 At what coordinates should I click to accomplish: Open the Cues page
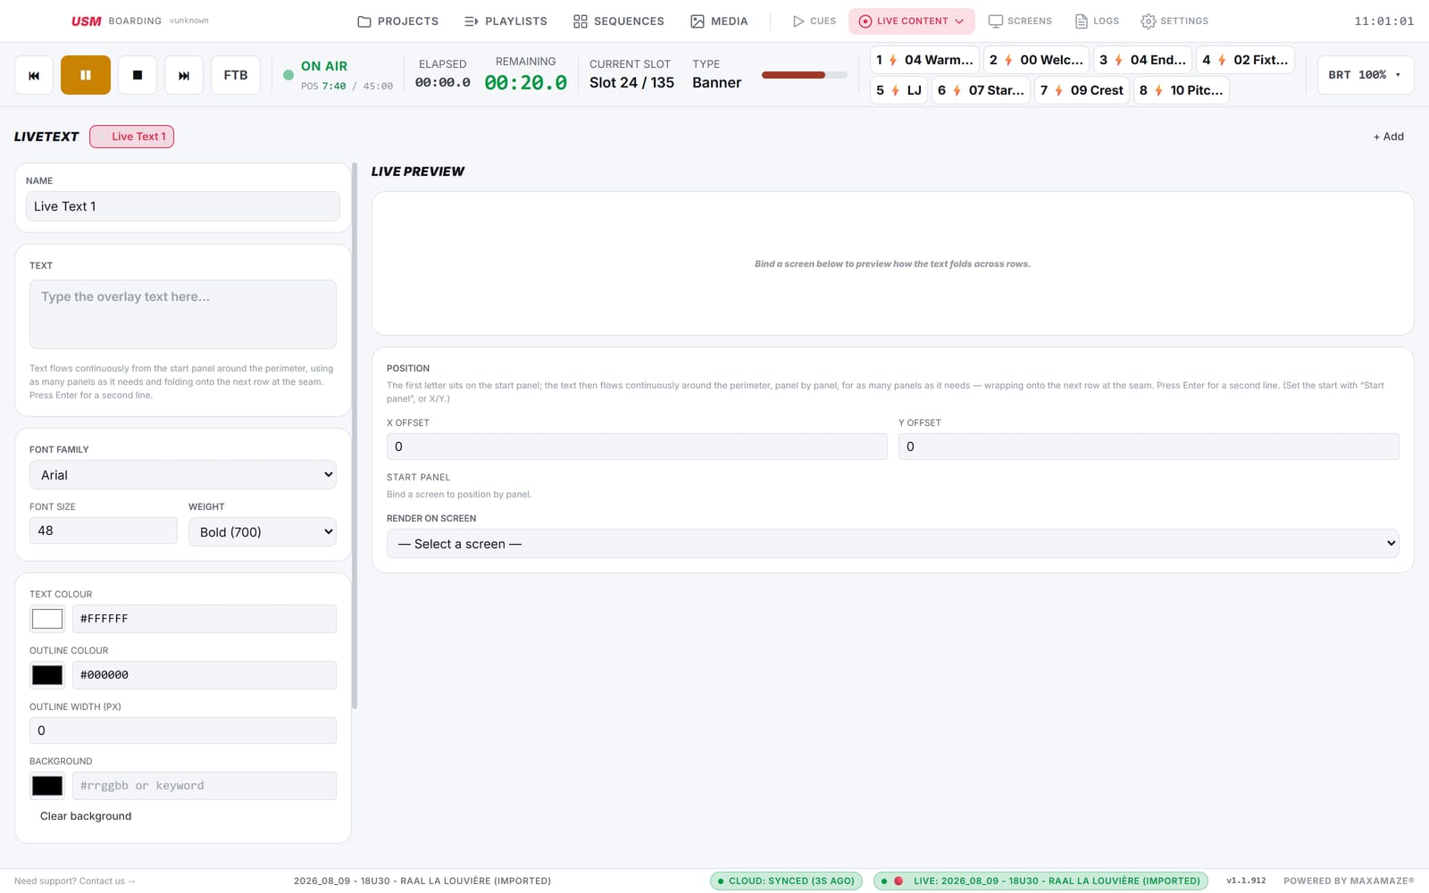pos(814,21)
